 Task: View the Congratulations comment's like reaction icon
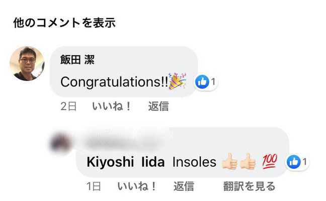tap(202, 82)
